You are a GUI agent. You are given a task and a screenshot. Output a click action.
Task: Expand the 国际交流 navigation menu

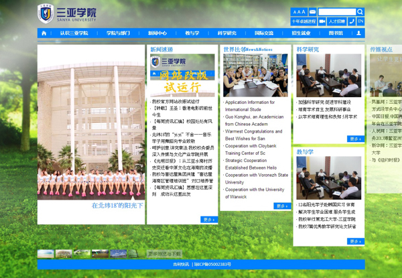pyautogui.click(x=264, y=33)
